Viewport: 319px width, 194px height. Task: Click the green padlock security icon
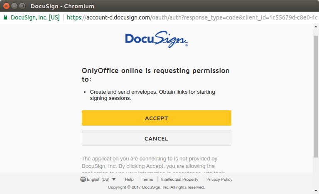pyautogui.click(x=5, y=17)
